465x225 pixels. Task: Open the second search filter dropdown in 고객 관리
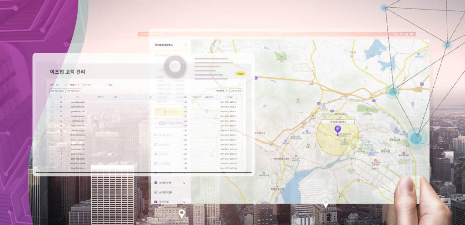pos(74,85)
